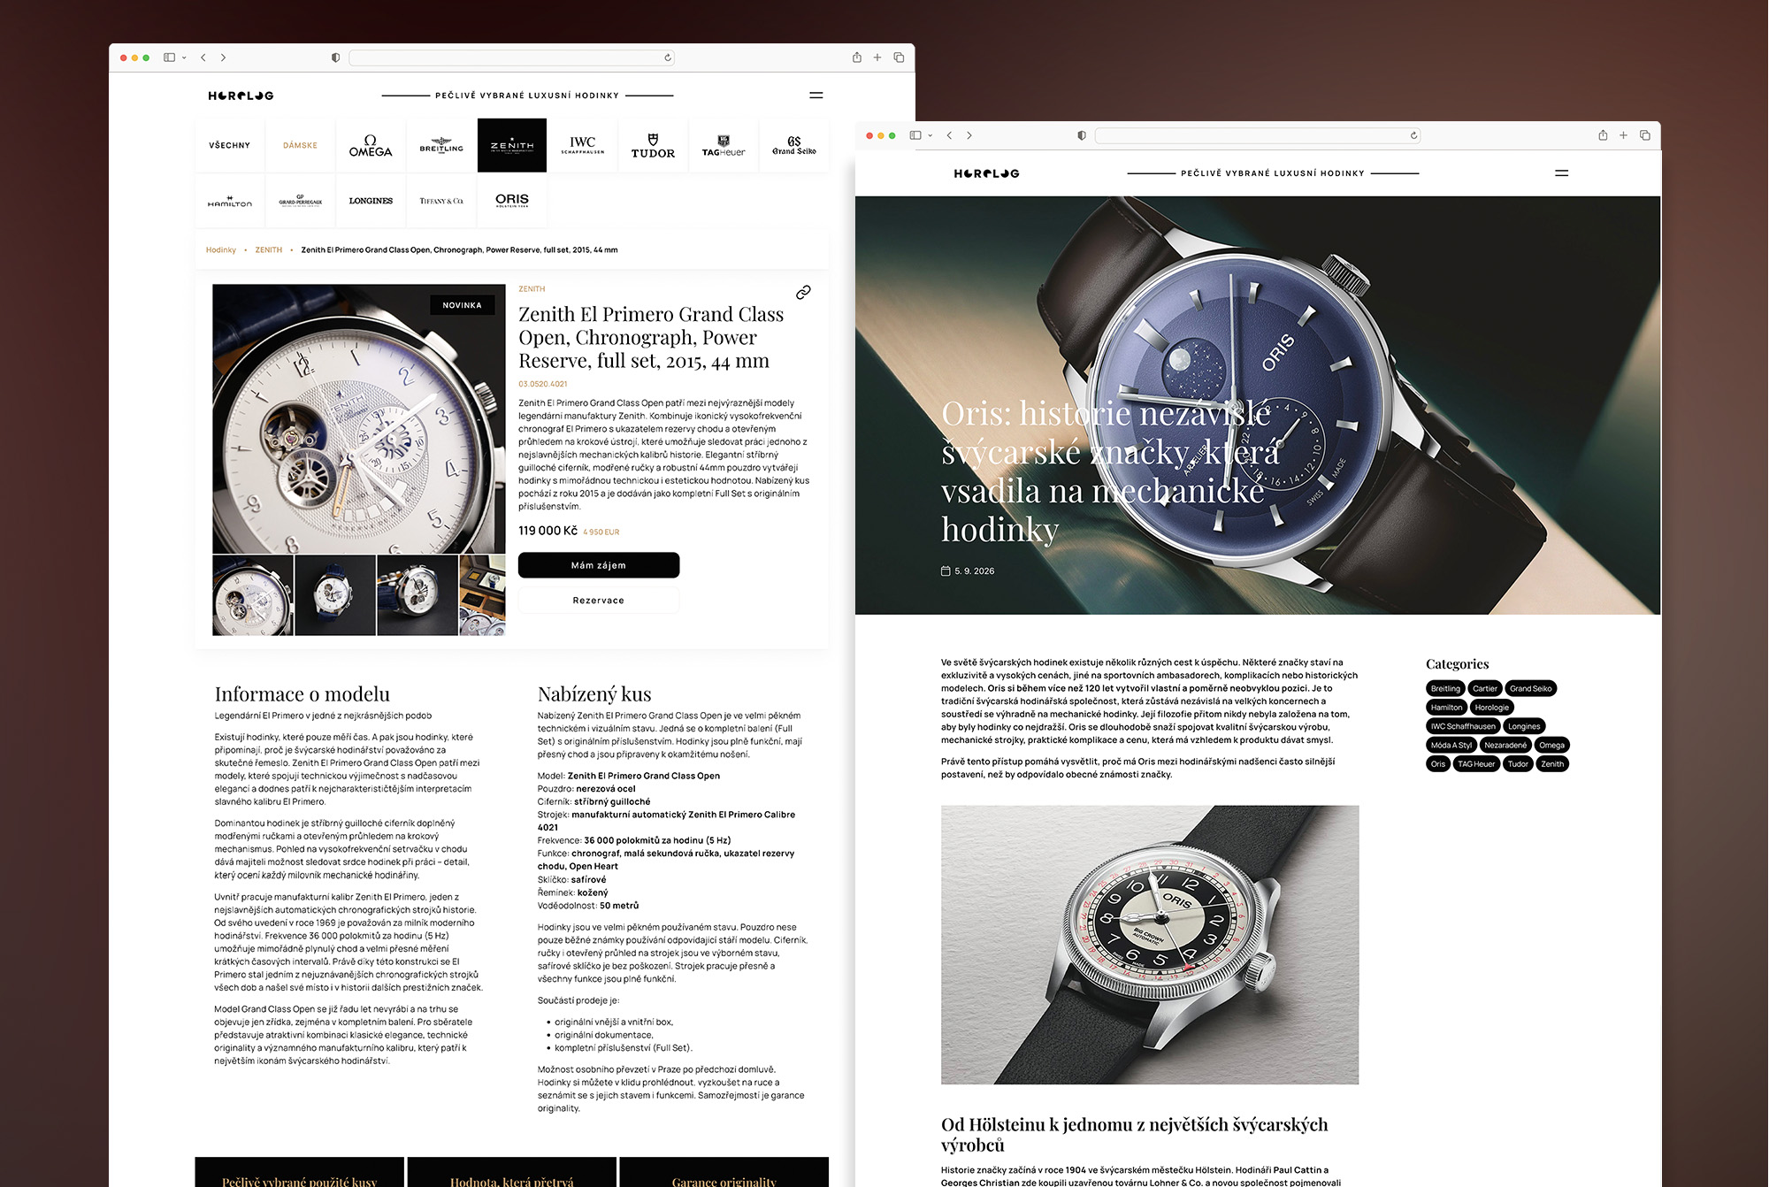
Task: Filter by Girard-Perregaux brand logo
Action: coord(300,201)
